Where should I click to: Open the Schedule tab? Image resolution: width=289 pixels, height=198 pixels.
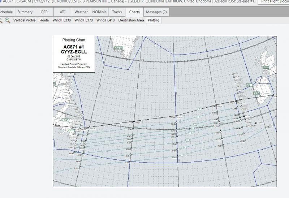click(x=6, y=12)
